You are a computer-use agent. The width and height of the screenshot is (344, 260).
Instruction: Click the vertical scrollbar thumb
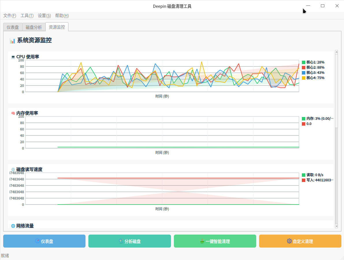tap(336, 91)
